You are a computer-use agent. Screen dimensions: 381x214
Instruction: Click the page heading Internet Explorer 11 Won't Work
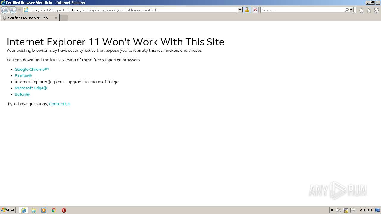click(x=115, y=42)
